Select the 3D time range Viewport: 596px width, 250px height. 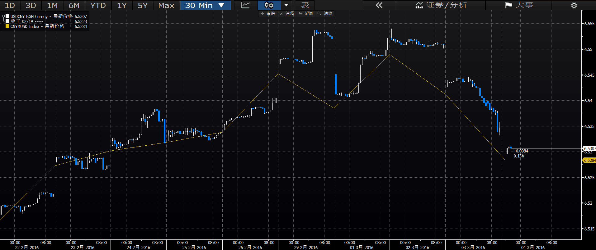pyautogui.click(x=31, y=5)
